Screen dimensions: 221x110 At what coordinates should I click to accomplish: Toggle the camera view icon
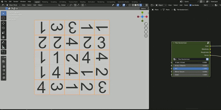tap(146, 32)
